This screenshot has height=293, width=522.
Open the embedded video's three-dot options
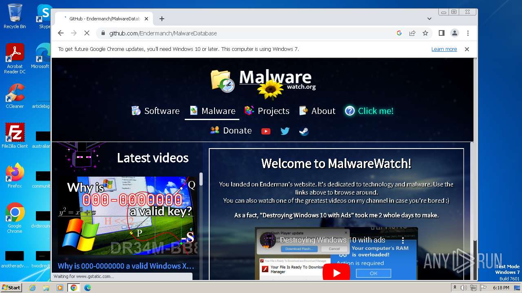click(403, 241)
